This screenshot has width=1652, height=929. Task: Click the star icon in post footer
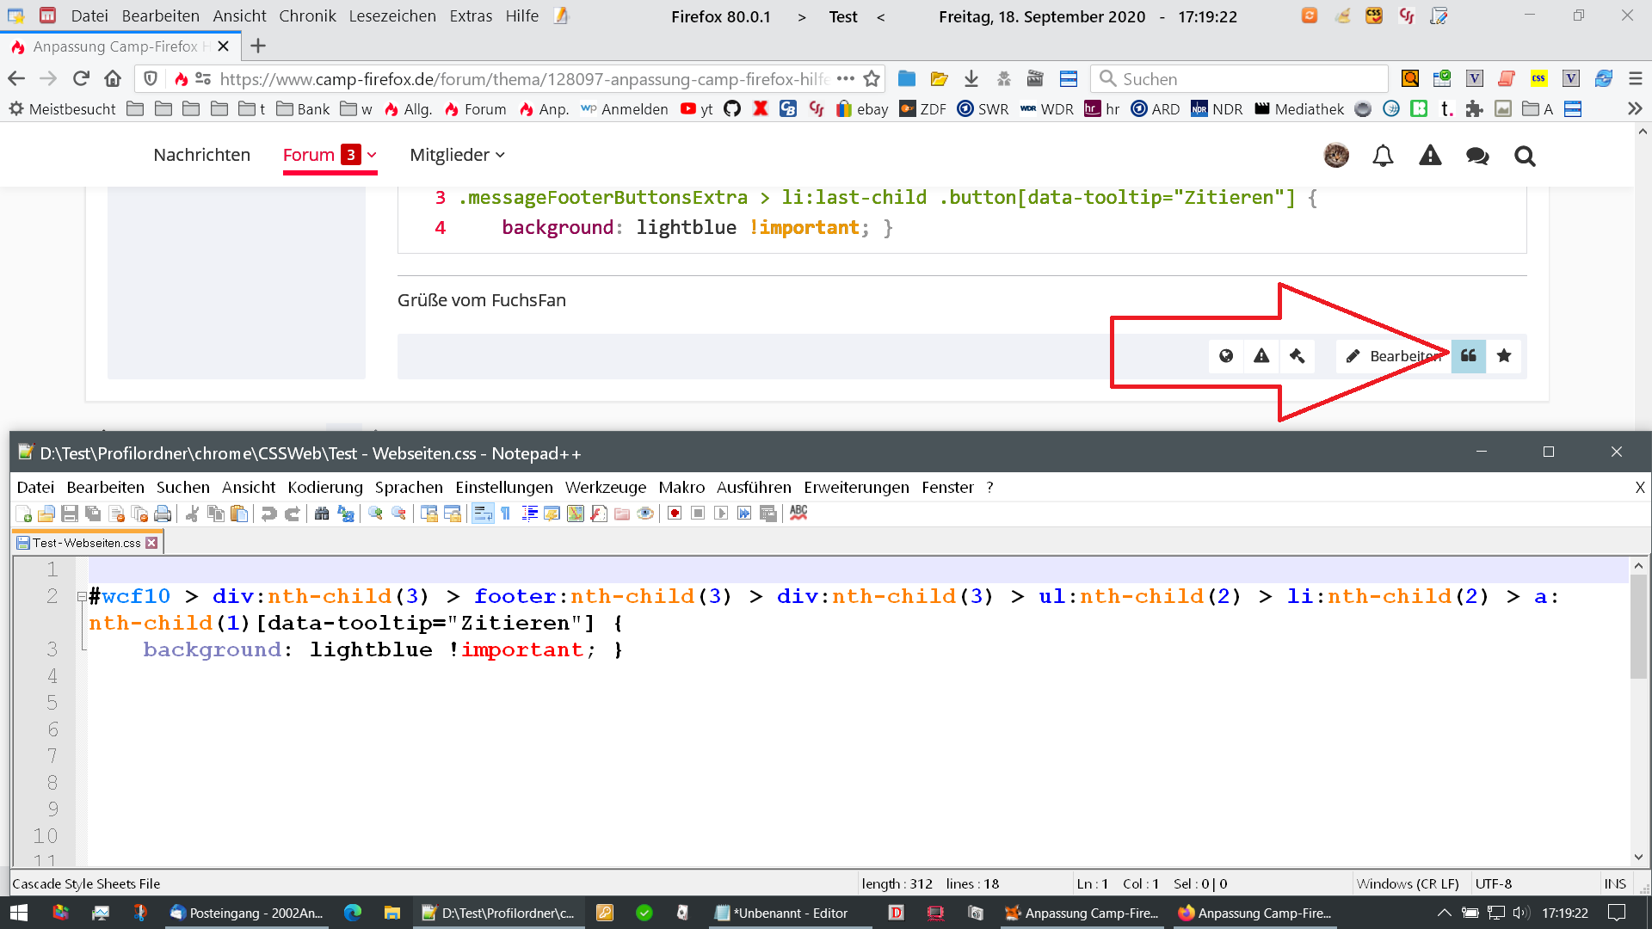click(x=1504, y=356)
